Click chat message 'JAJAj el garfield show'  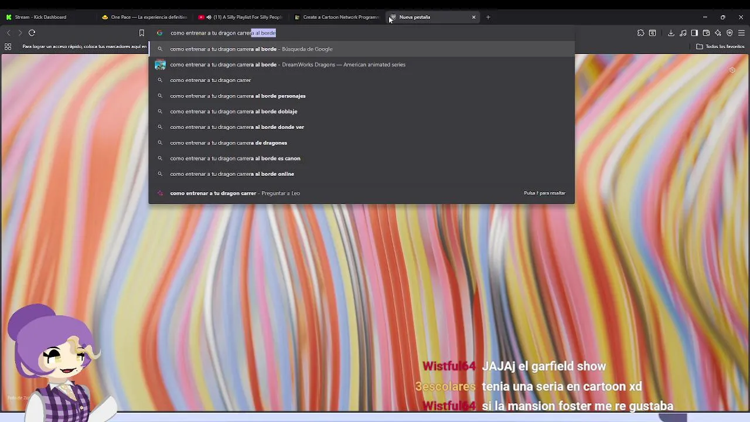tap(544, 366)
